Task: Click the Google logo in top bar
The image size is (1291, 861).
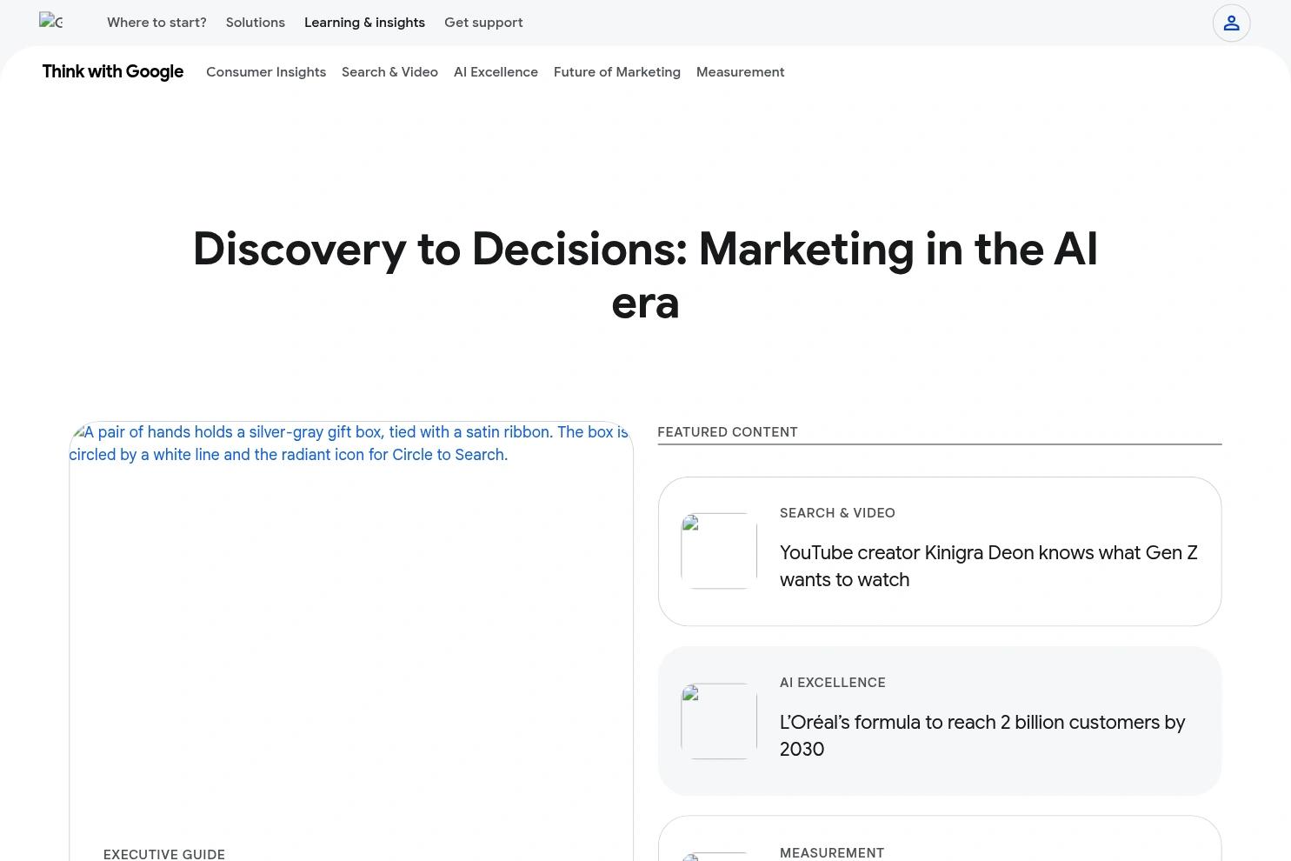Action: (x=51, y=23)
